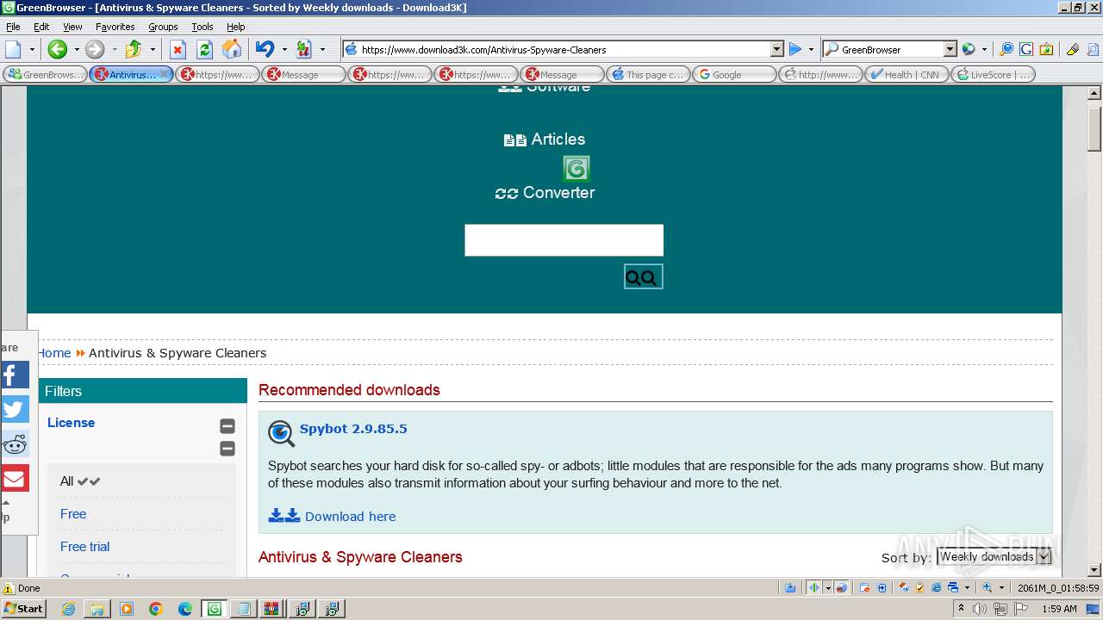Select the All license filter
1103x620 pixels.
(x=79, y=481)
